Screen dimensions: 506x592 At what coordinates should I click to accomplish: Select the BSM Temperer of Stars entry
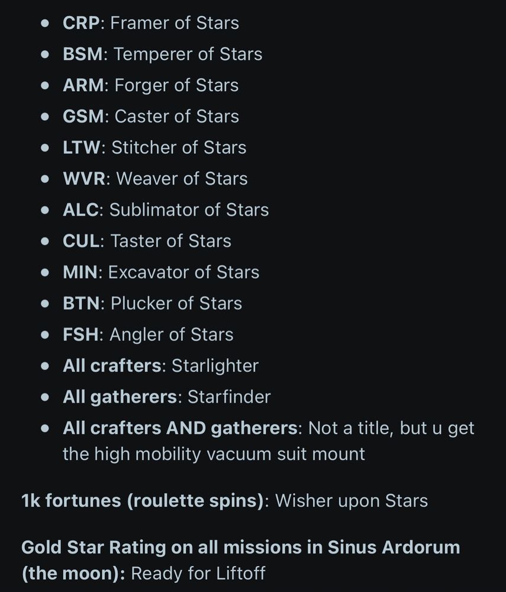[162, 54]
